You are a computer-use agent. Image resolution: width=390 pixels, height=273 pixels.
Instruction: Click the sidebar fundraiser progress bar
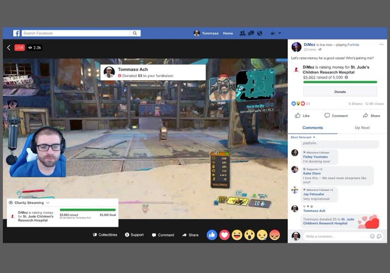[340, 82]
